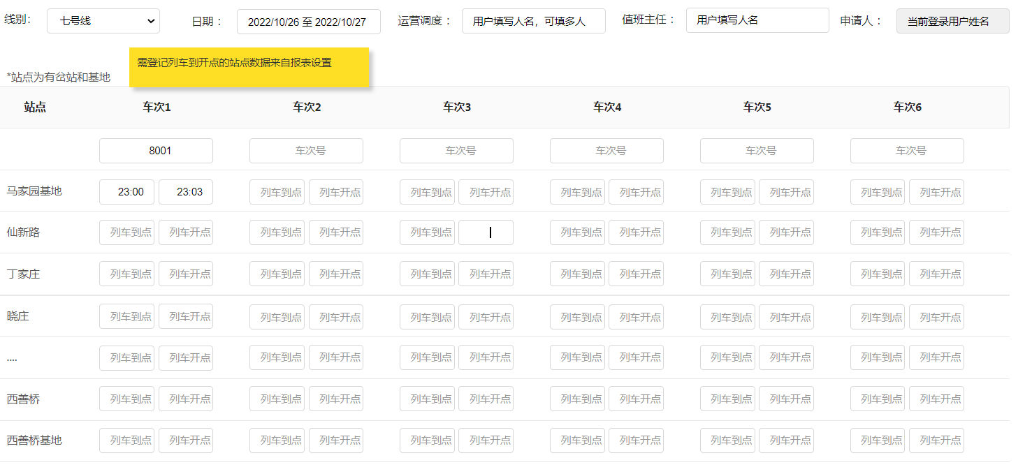Click the 车次号 input under 车次2
Screen dimensions: 1032x474
point(306,151)
